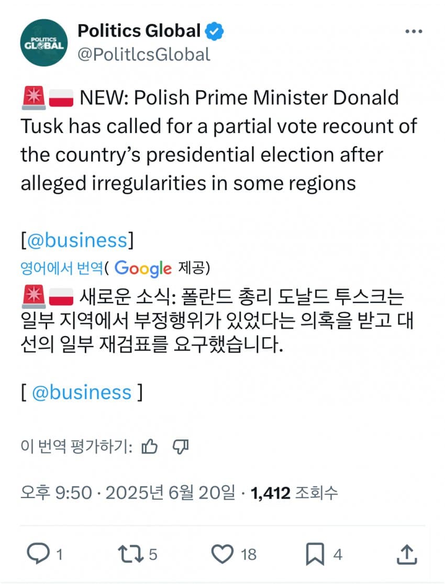Image resolution: width=445 pixels, height=584 pixels.
Task: Click the Google logo attribution
Action: pos(143,268)
